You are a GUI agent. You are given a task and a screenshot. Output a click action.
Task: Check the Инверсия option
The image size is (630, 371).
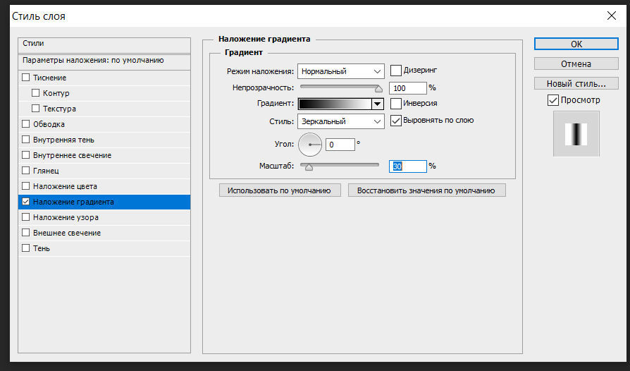[396, 104]
